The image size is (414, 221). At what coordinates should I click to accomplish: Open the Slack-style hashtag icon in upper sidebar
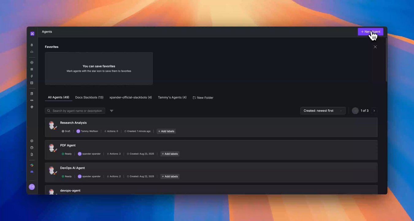32,63
